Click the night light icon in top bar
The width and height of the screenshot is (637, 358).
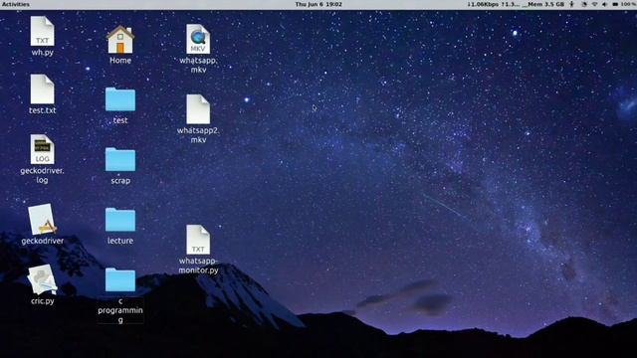[584, 4]
